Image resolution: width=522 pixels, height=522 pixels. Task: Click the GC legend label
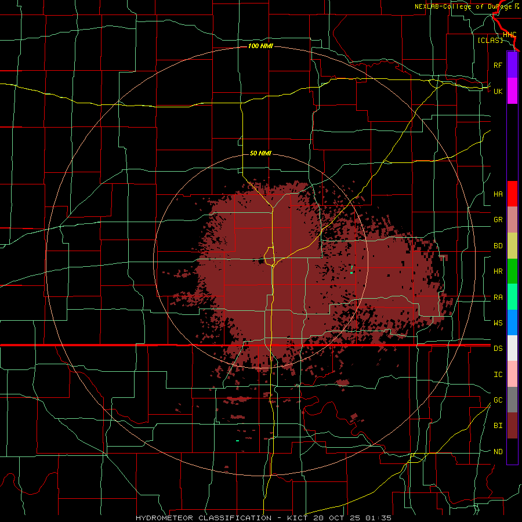coord(498,400)
